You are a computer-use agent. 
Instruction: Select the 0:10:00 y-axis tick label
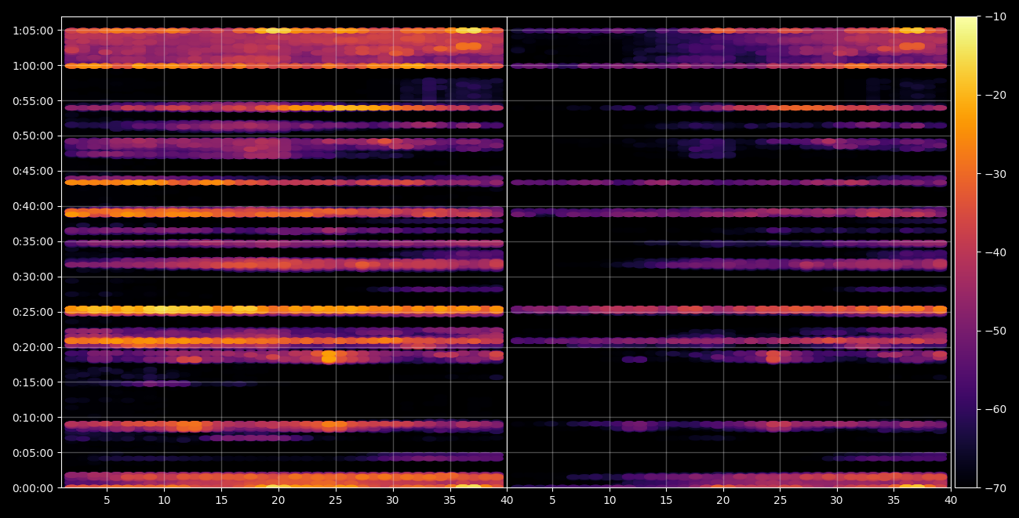(33, 418)
